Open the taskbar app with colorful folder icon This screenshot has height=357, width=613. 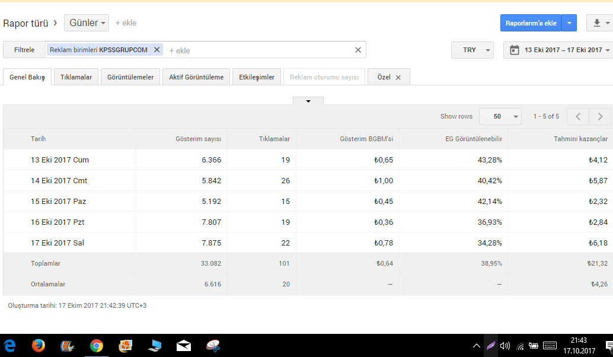click(x=126, y=346)
